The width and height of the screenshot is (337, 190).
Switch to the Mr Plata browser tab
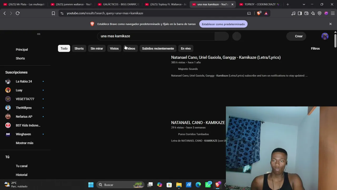click(24, 4)
